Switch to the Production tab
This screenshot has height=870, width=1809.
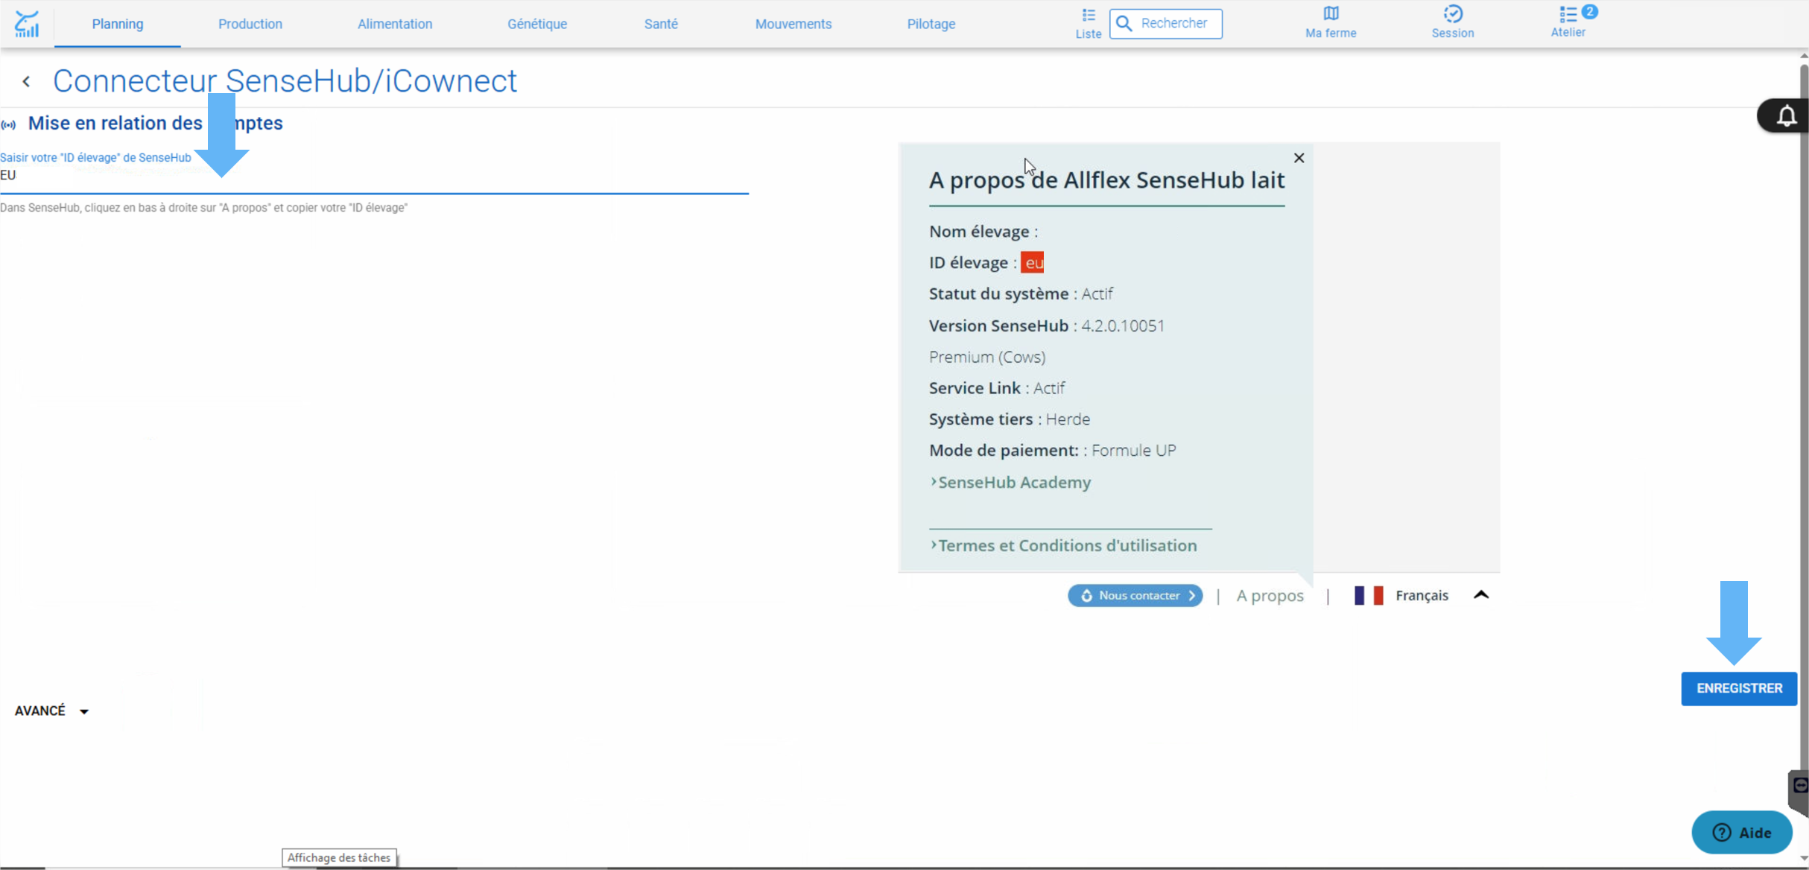pos(250,24)
